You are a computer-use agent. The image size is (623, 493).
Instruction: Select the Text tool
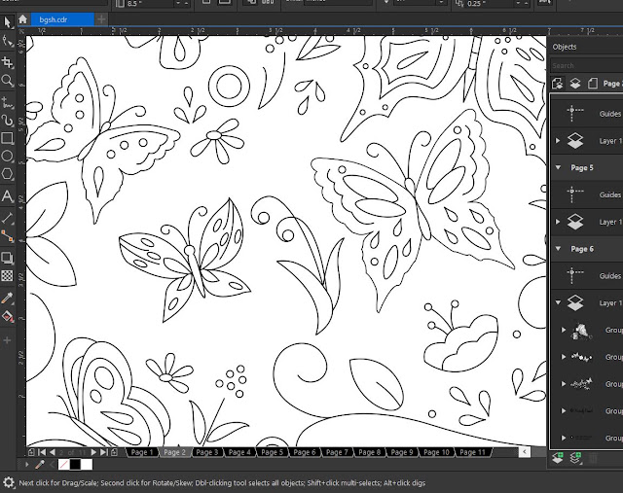(x=7, y=196)
